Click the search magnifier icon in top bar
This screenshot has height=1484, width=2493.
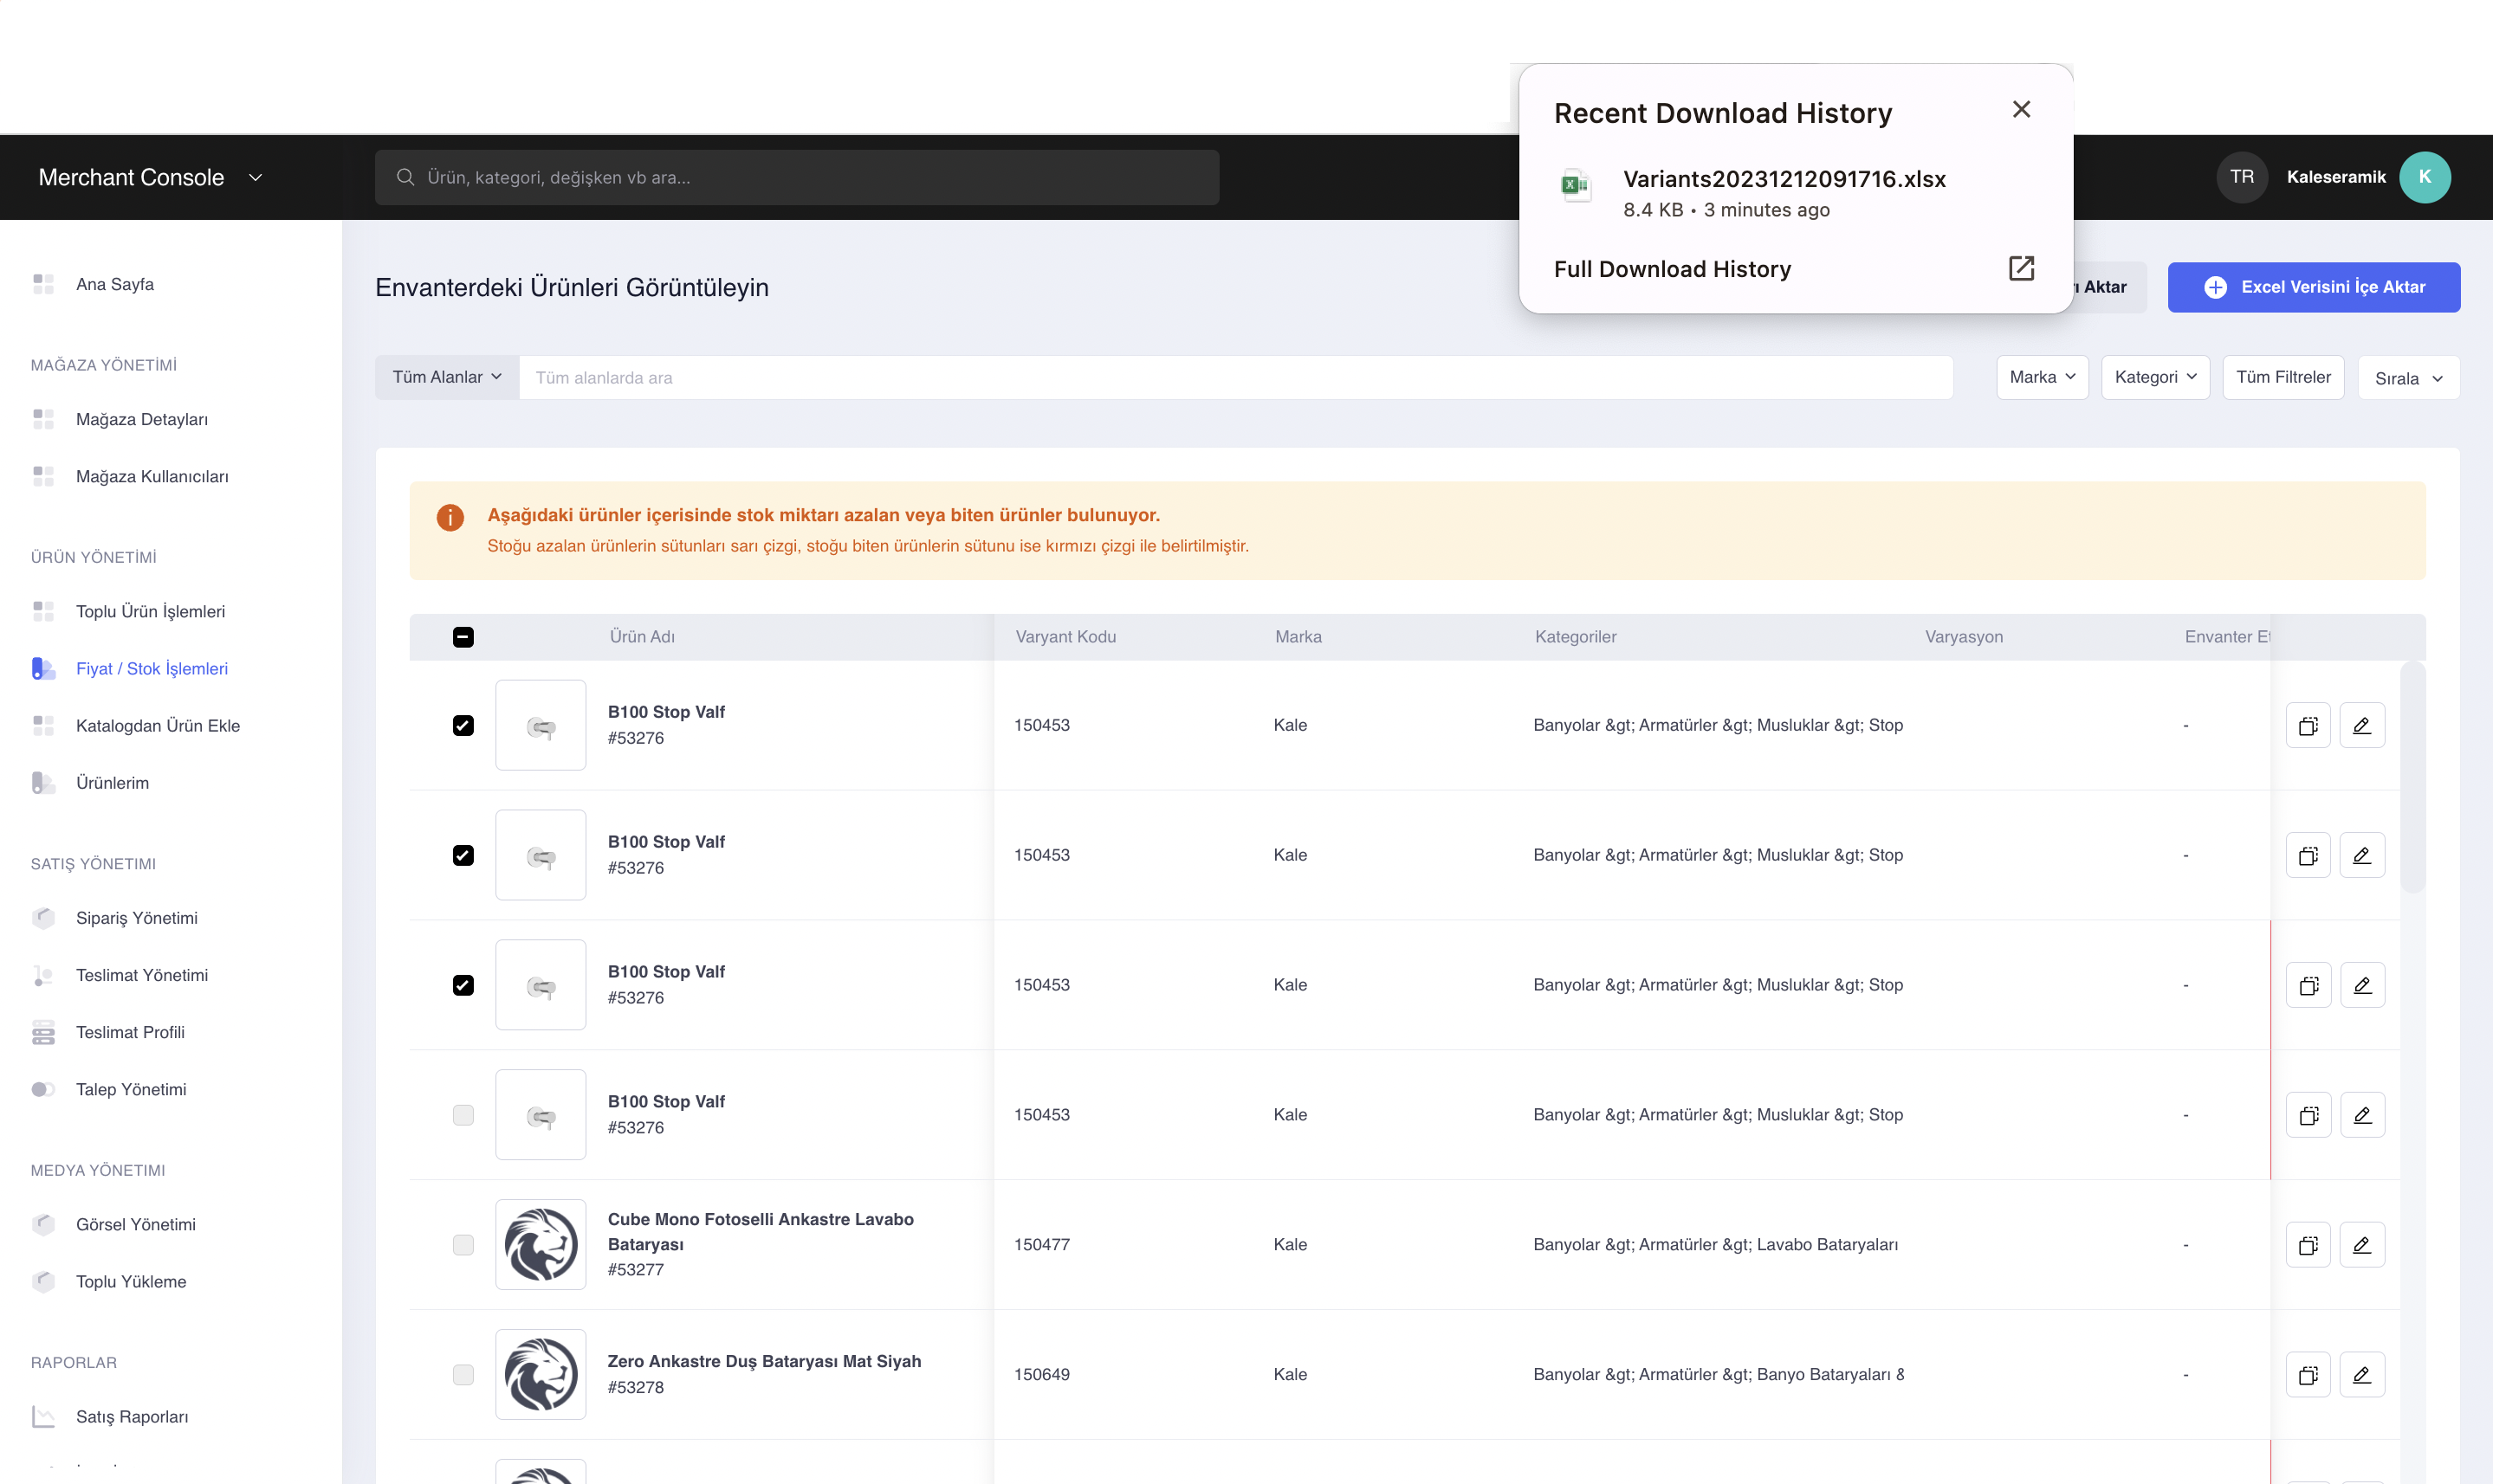pyautogui.click(x=405, y=177)
